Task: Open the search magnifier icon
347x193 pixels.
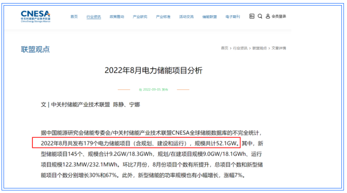Action: tap(260, 16)
